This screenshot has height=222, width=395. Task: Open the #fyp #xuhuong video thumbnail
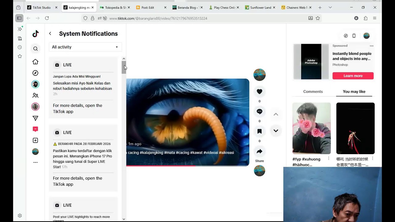point(311,128)
